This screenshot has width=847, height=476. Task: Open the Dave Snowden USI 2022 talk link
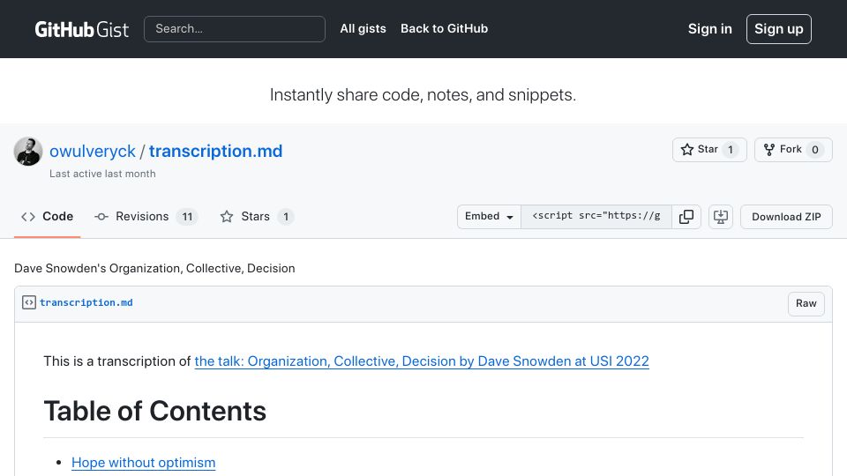[422, 361]
